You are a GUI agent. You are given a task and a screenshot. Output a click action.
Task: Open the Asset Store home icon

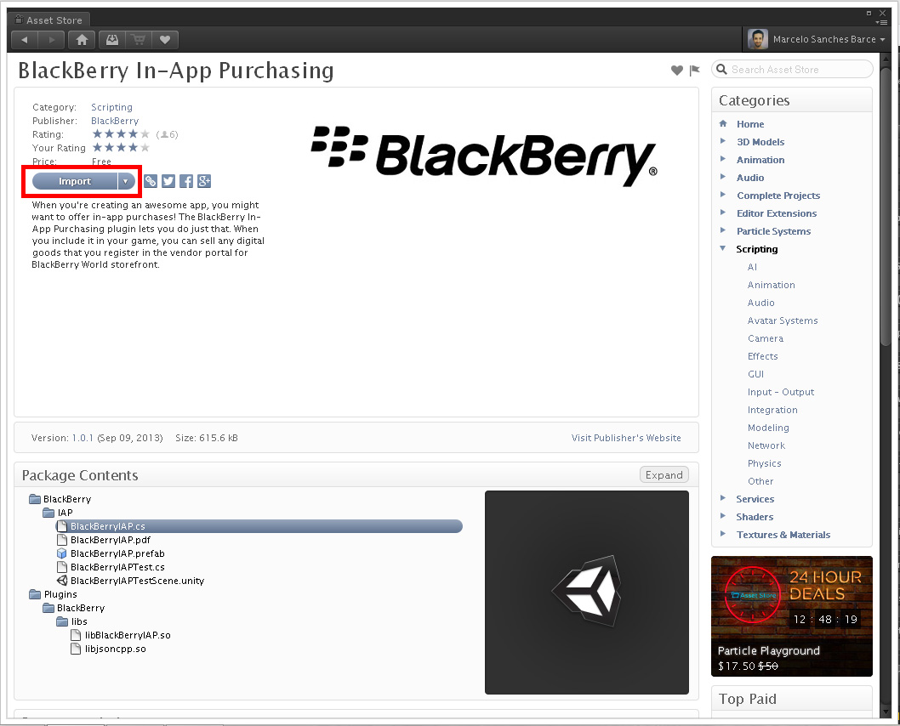point(82,40)
